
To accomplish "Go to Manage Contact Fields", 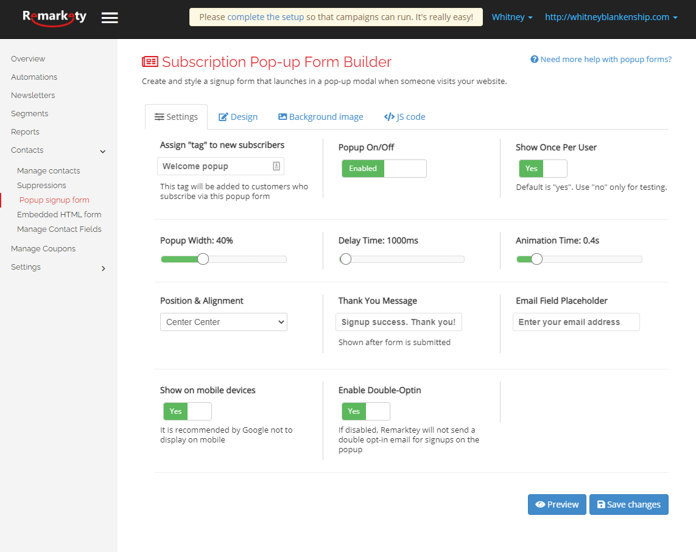I will pyautogui.click(x=59, y=229).
